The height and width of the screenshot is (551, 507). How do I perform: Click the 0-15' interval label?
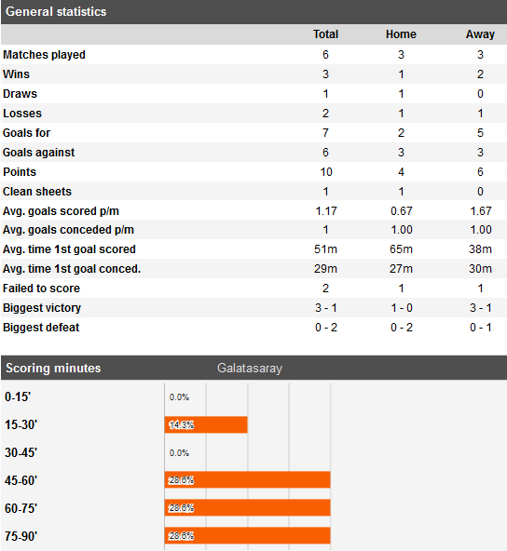[x=18, y=397]
